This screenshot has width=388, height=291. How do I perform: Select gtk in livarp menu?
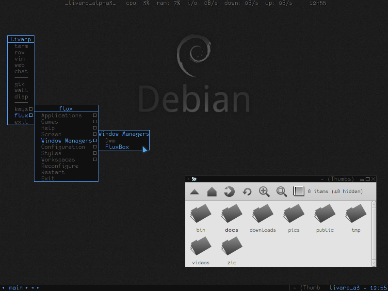(21, 84)
